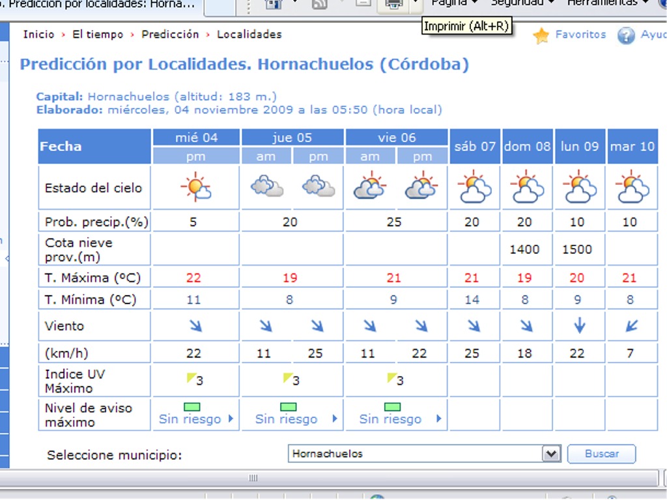Follow the Predicción breadcrumb link
The height and width of the screenshot is (500, 667).
(170, 35)
